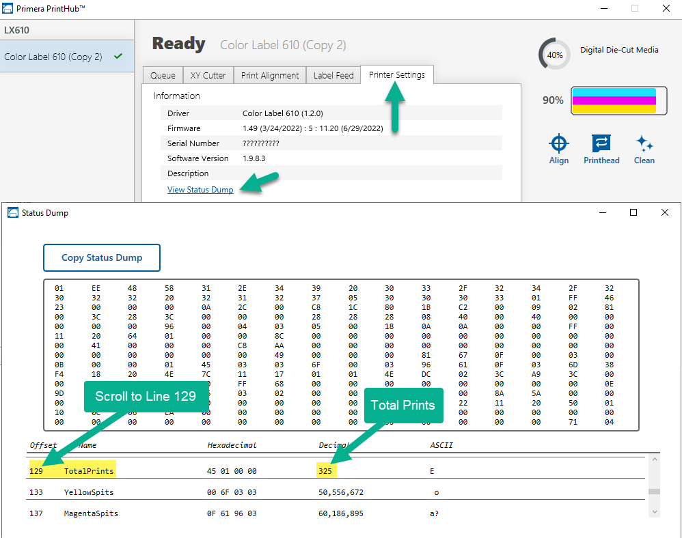Click the TotalPrints decimal value 325
682x538 pixels.
click(x=325, y=471)
